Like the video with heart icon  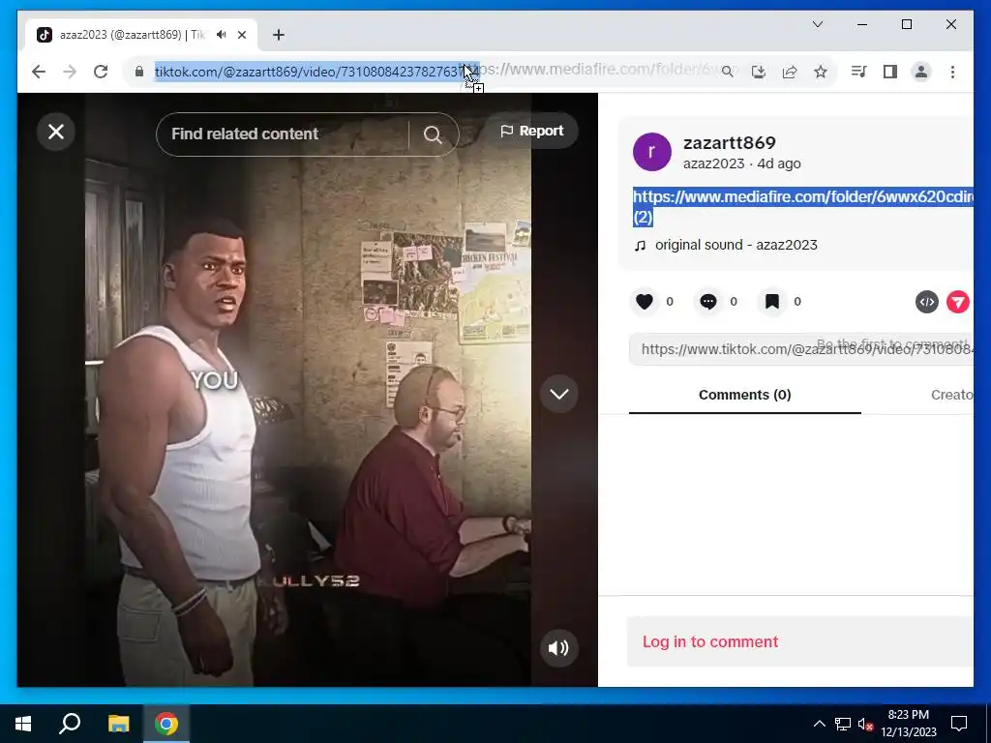644,302
